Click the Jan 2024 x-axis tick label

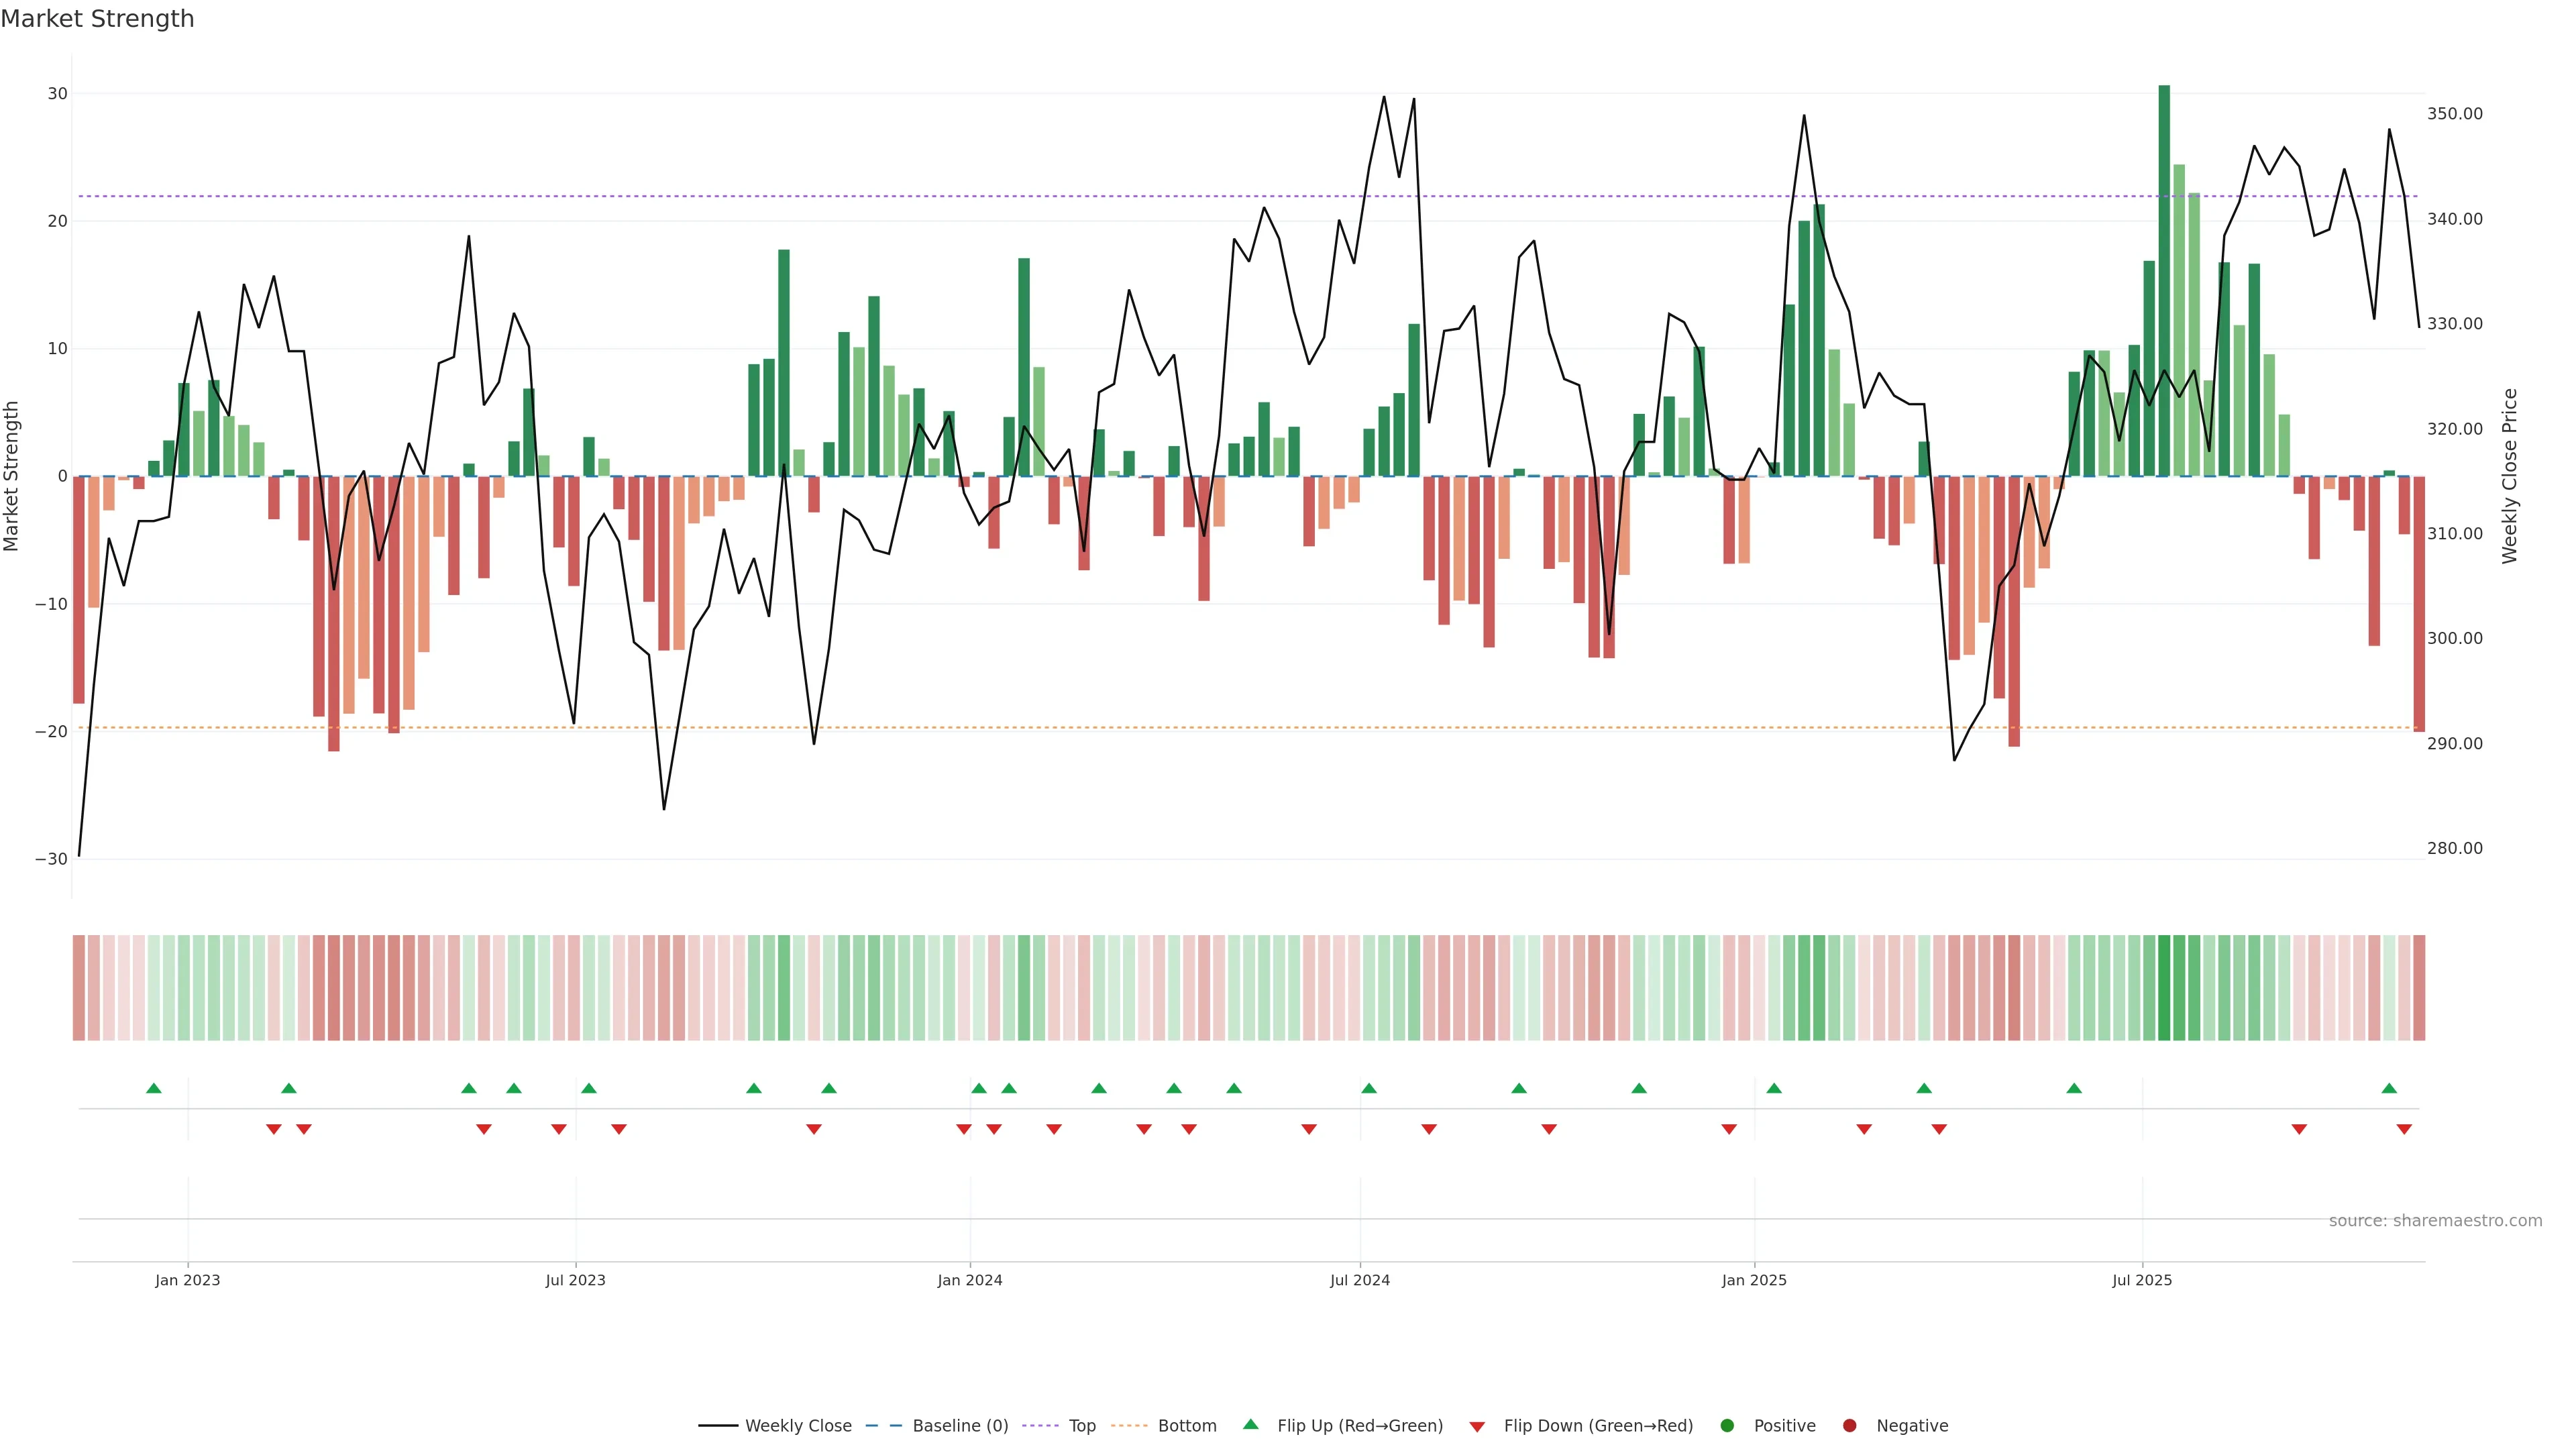(x=969, y=1280)
